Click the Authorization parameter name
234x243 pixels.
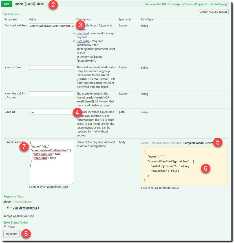click(16, 25)
